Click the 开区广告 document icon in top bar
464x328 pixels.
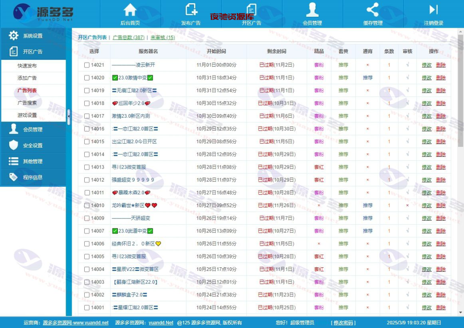click(x=251, y=10)
